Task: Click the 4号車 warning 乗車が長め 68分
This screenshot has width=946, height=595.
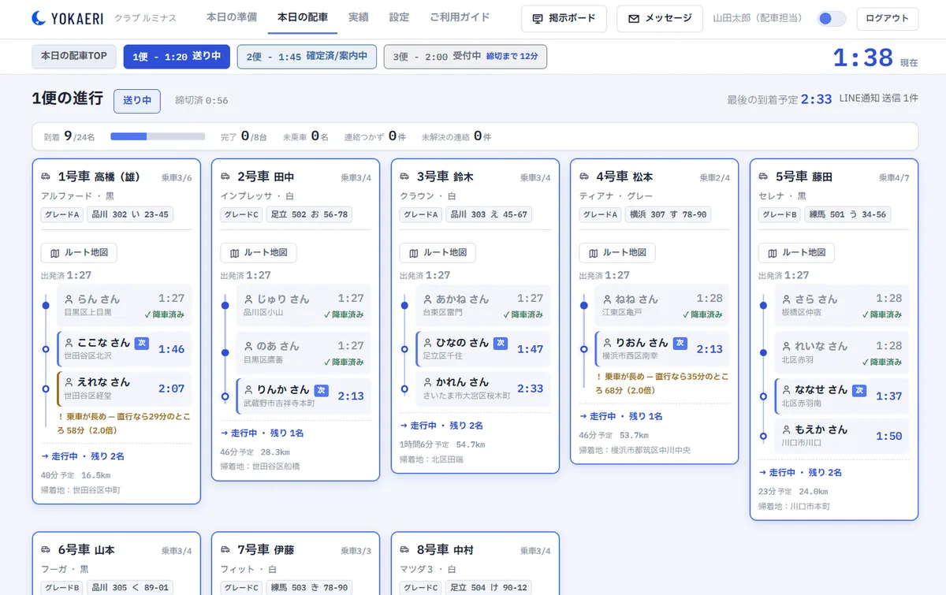Action: coord(661,384)
